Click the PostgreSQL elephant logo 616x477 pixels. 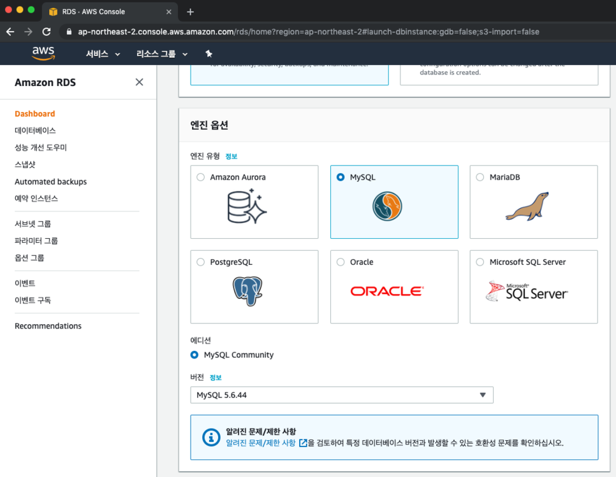tap(247, 291)
